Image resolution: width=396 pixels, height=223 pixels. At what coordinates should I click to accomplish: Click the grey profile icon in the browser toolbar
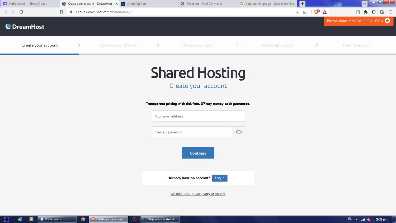(x=358, y=12)
